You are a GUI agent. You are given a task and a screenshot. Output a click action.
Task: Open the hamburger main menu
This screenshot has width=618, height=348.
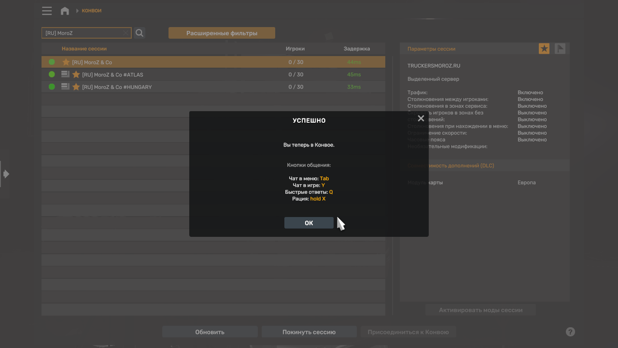(x=47, y=11)
